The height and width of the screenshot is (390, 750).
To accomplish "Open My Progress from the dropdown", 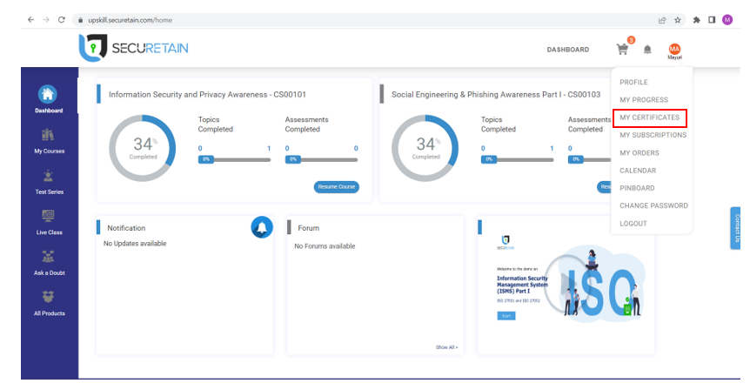I will point(644,100).
